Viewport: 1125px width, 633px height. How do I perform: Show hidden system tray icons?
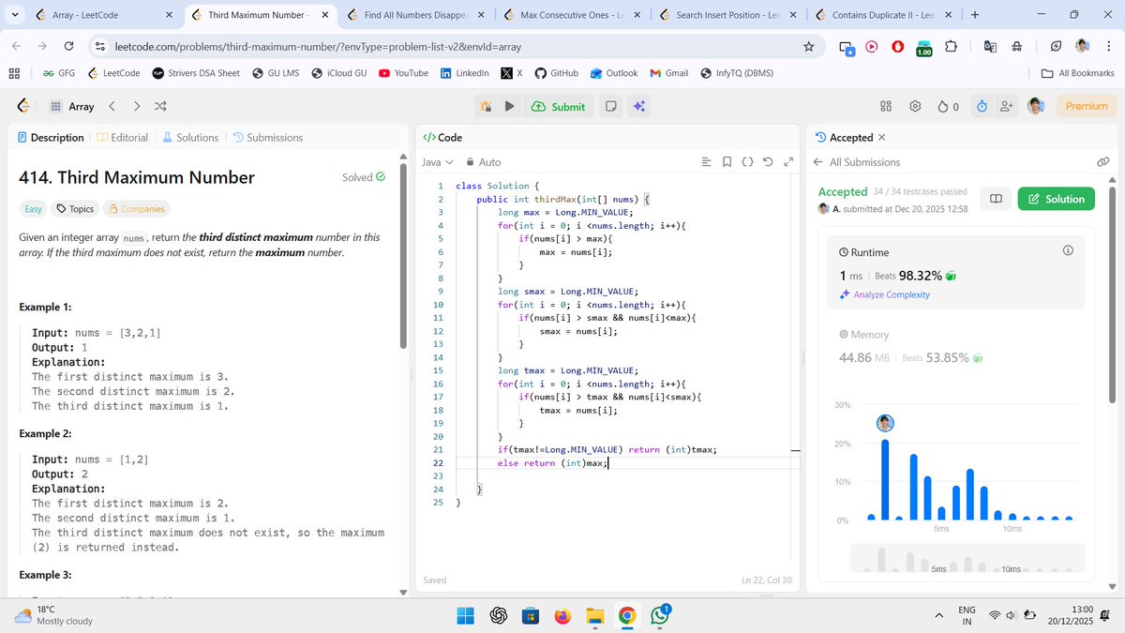coord(938,615)
